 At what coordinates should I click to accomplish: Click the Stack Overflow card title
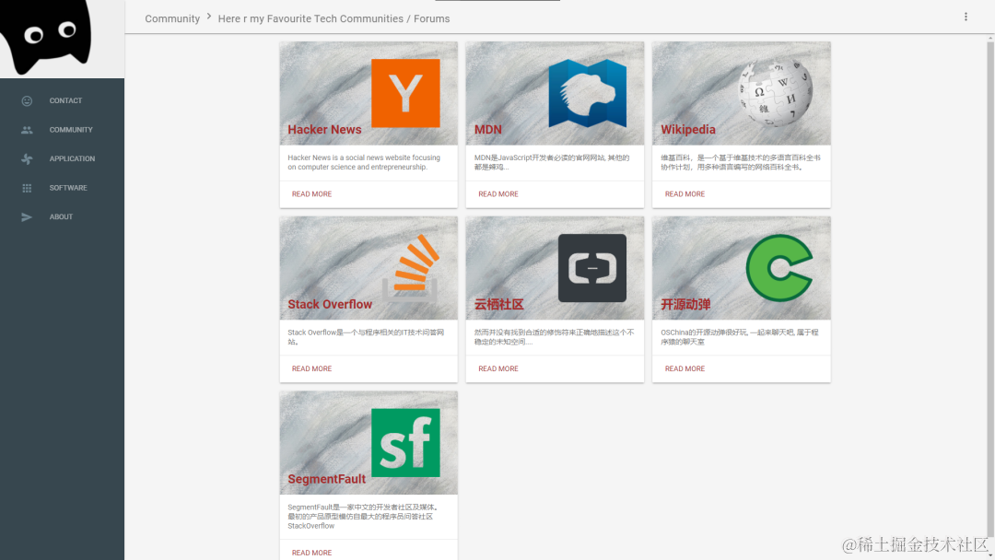[x=330, y=305]
